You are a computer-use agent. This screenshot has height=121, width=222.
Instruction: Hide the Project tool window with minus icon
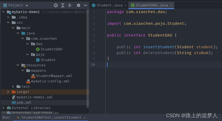click(86, 5)
